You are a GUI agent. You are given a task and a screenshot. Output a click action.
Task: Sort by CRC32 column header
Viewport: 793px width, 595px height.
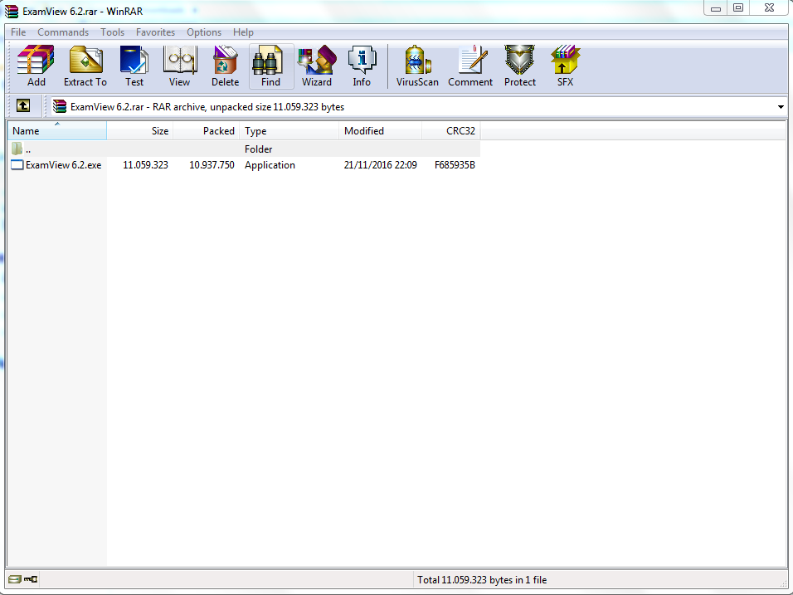(x=451, y=130)
